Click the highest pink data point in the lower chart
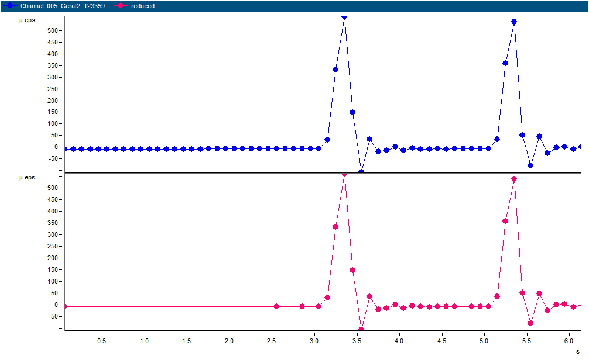 click(x=344, y=174)
